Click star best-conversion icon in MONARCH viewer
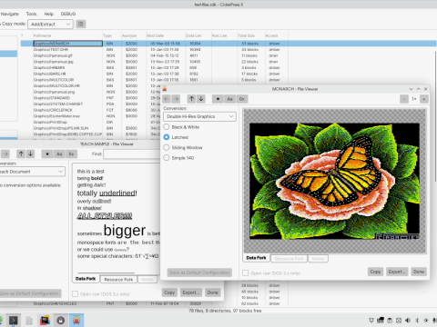The height and width of the screenshot is (327, 437). tap(218, 99)
